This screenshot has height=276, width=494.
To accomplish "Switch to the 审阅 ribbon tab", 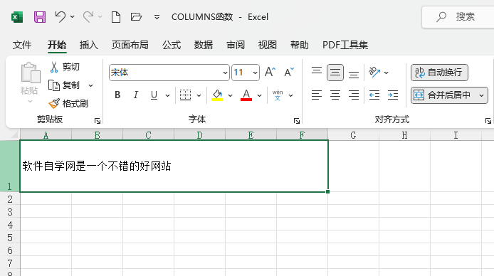I will click(236, 45).
